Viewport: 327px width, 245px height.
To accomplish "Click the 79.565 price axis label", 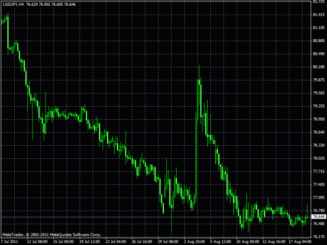I will pos(319,93).
